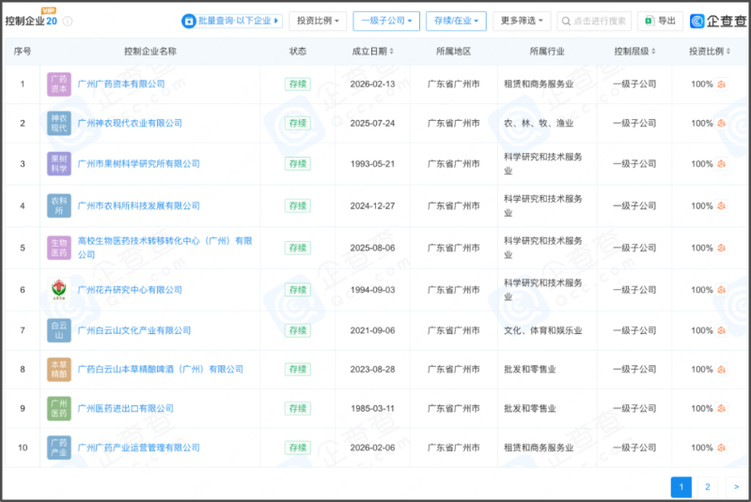Open equity chart icon for 广州医药进出口 row
Viewport: 751px width, 502px height.
pyautogui.click(x=721, y=409)
